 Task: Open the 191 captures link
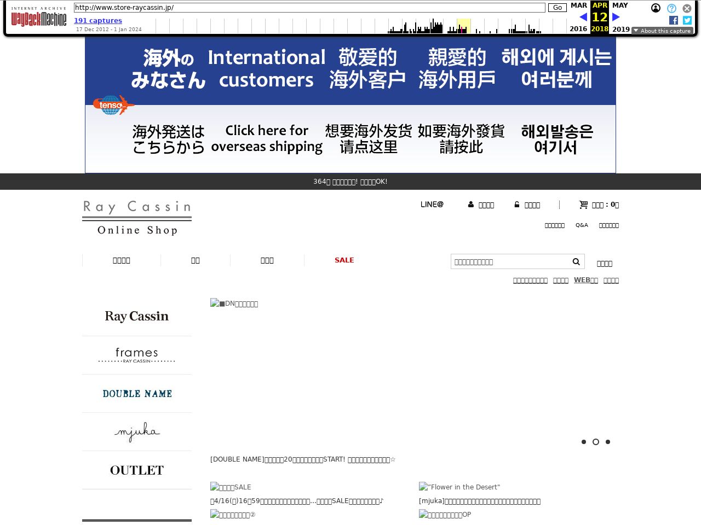(98, 21)
